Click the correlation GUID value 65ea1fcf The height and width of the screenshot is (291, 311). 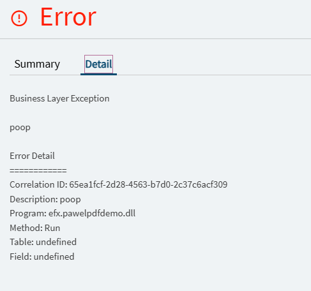148,184
